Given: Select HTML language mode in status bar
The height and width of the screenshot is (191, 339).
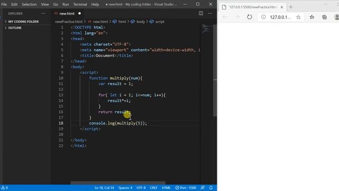Looking at the screenshot, I should (166, 188).
